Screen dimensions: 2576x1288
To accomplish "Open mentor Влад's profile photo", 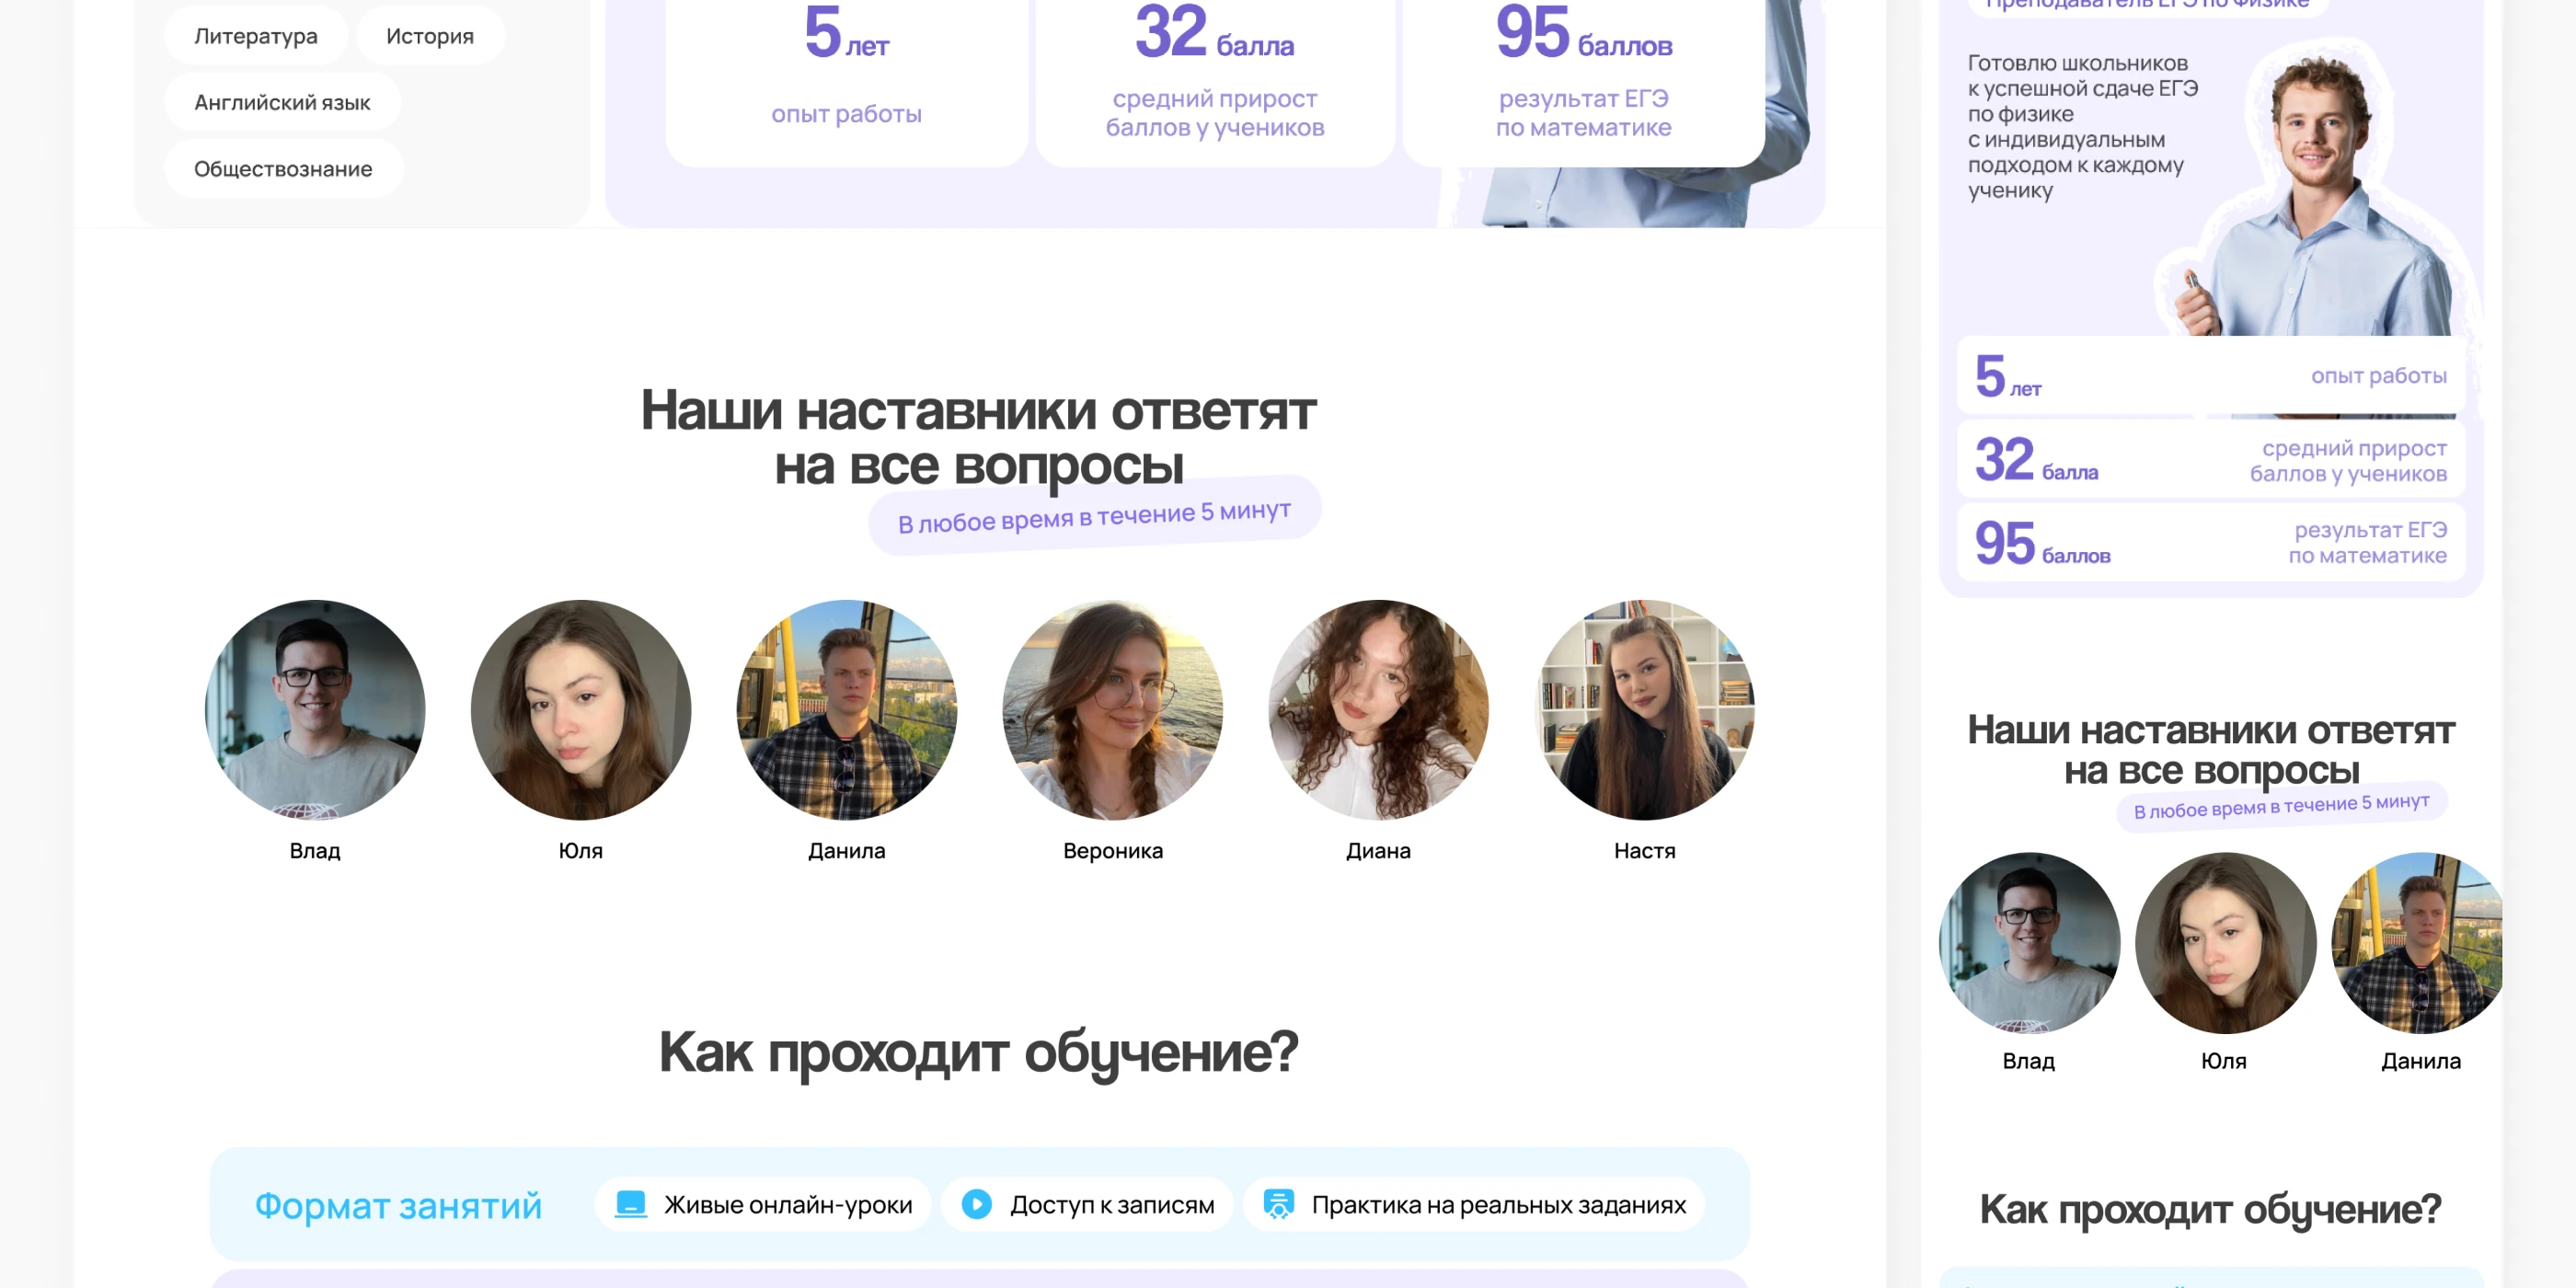I will 314,710.
